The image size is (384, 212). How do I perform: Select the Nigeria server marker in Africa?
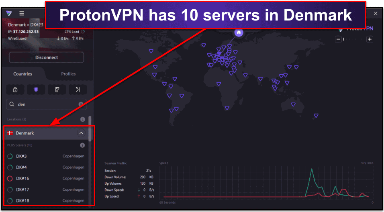[219, 84]
